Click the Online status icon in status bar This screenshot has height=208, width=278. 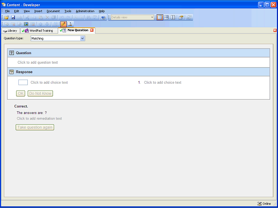tap(259, 204)
